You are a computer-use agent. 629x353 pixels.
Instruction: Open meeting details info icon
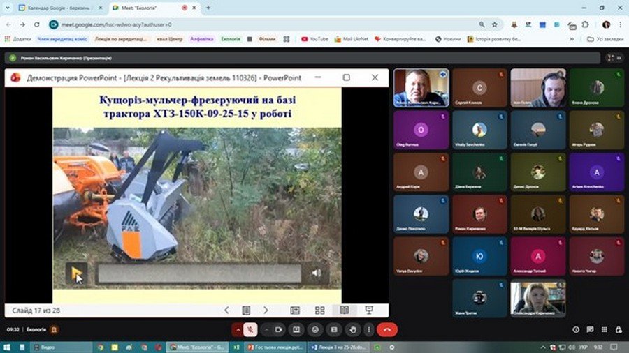click(576, 329)
